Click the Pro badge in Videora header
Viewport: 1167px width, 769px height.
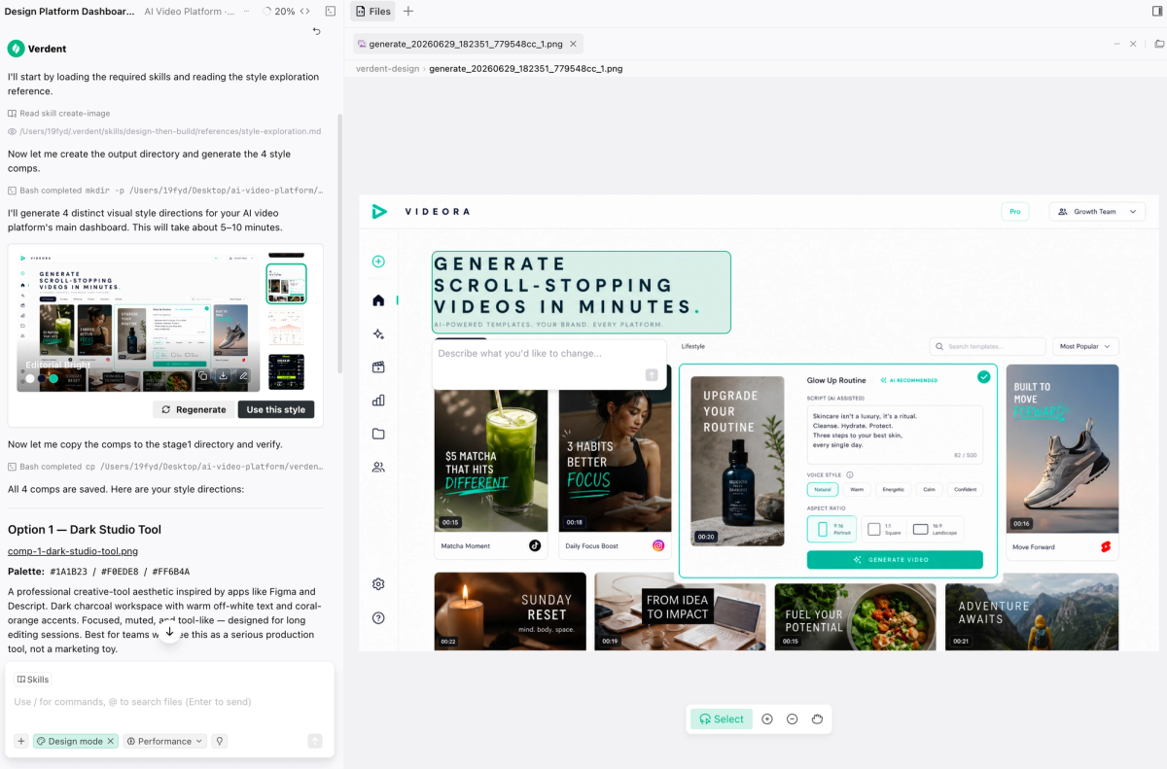click(1015, 211)
